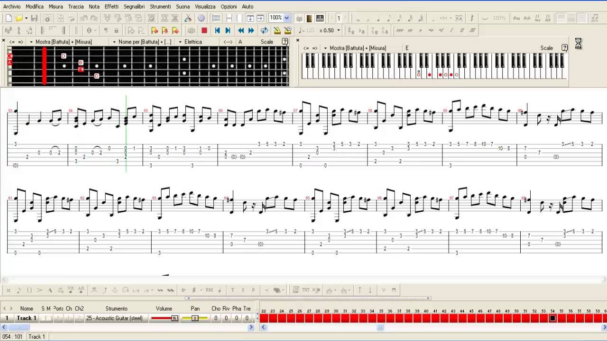Screen dimensions: 607x341
Task: Jump to last measure with skip-forward icon
Action: [x=228, y=30]
